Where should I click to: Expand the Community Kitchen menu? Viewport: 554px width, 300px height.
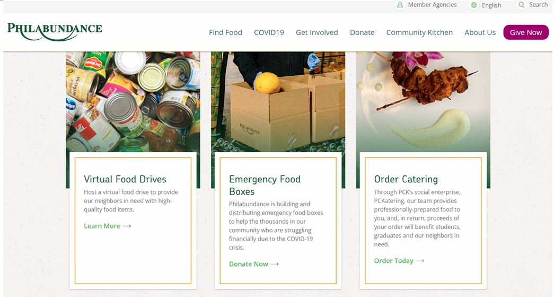pyautogui.click(x=419, y=32)
